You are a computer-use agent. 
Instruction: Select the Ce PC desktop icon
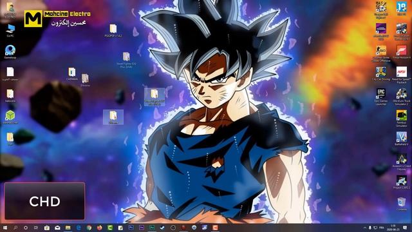(x=10, y=30)
